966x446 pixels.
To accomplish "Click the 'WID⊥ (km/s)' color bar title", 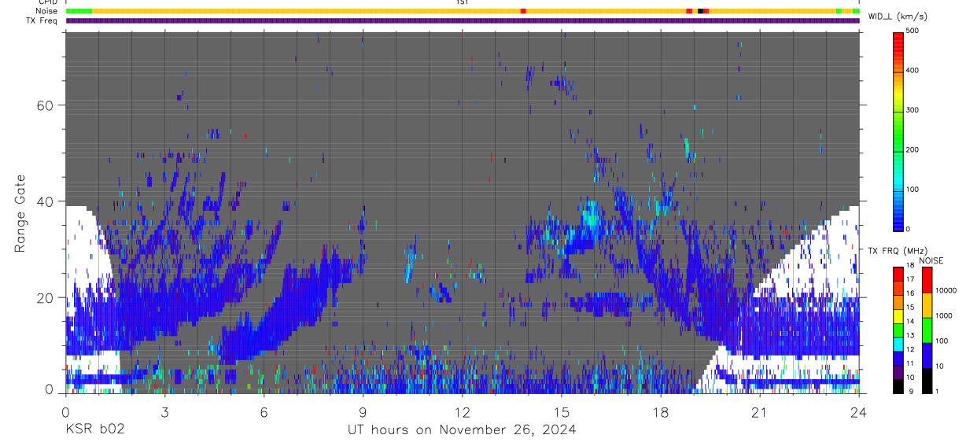I will [x=898, y=16].
